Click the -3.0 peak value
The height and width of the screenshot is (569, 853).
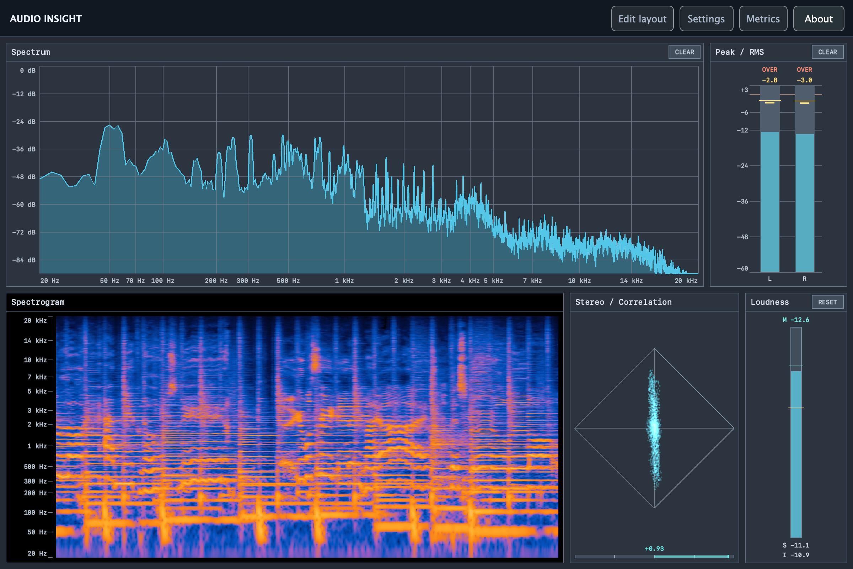coord(804,80)
